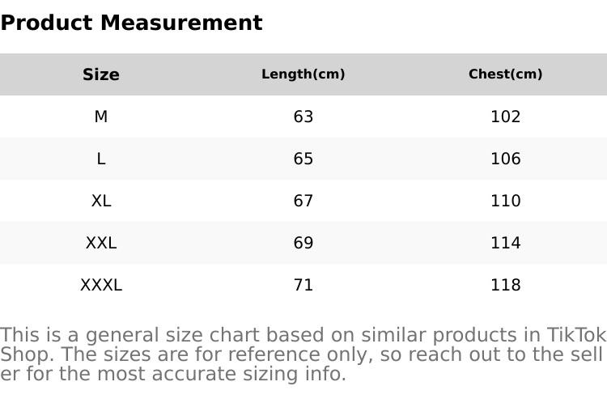The height and width of the screenshot is (403, 607).
Task: Click chest value 106
Action: (x=505, y=159)
